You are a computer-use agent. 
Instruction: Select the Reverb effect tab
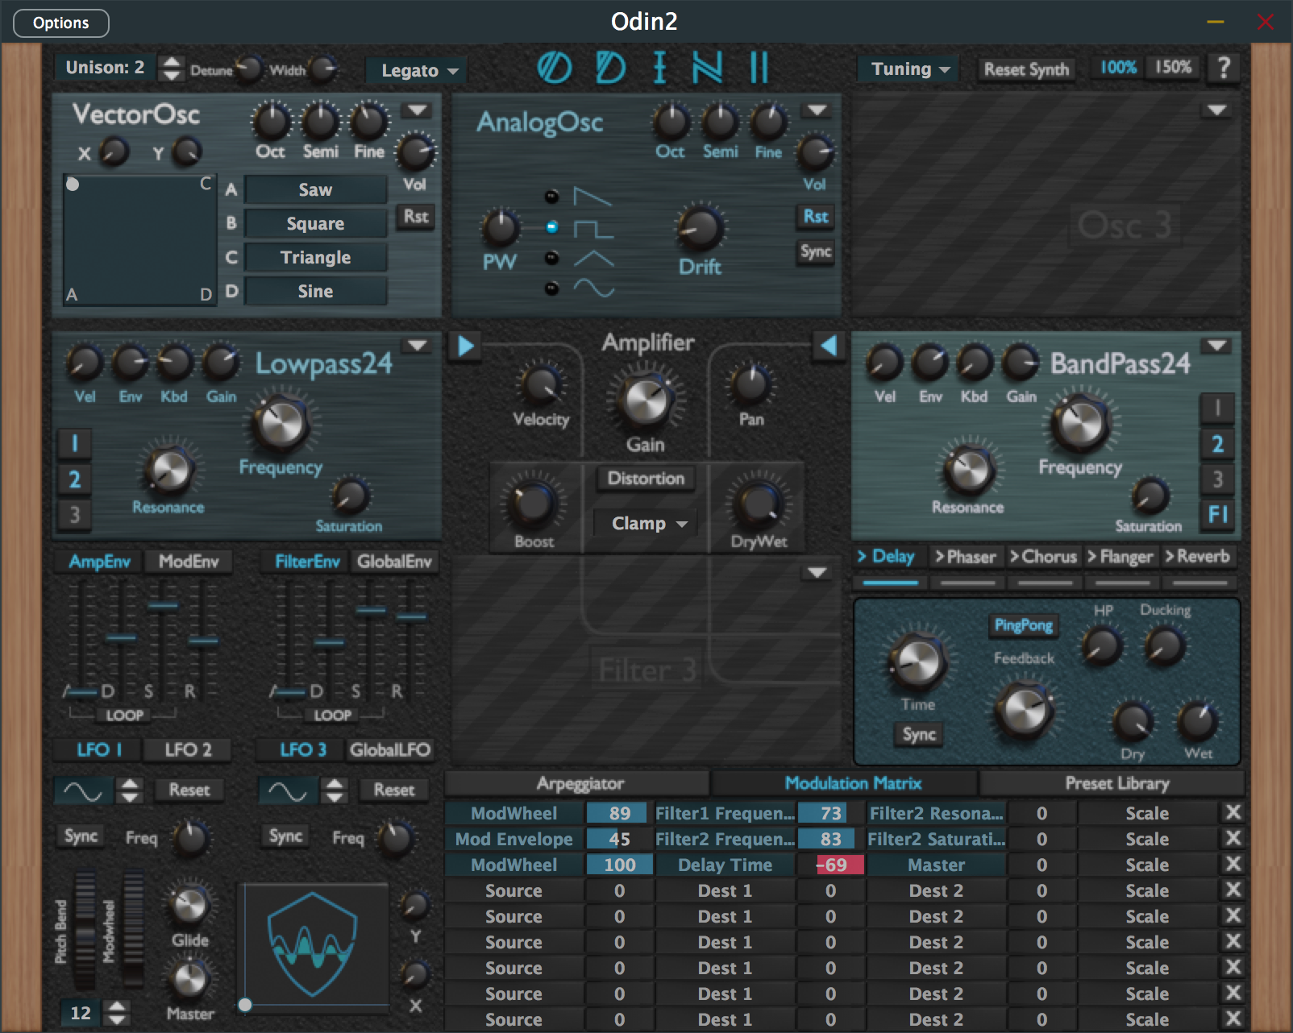point(1198,557)
